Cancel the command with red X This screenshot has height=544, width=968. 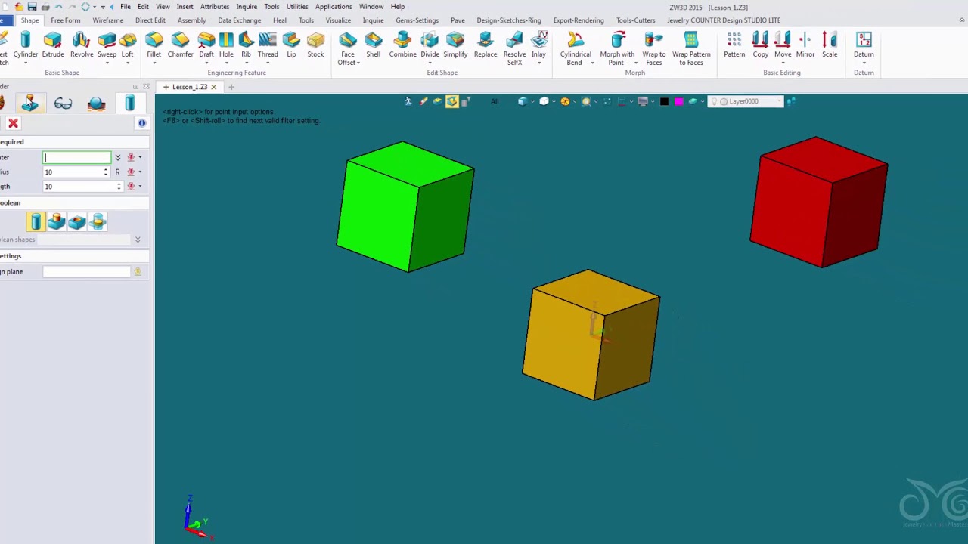point(13,123)
